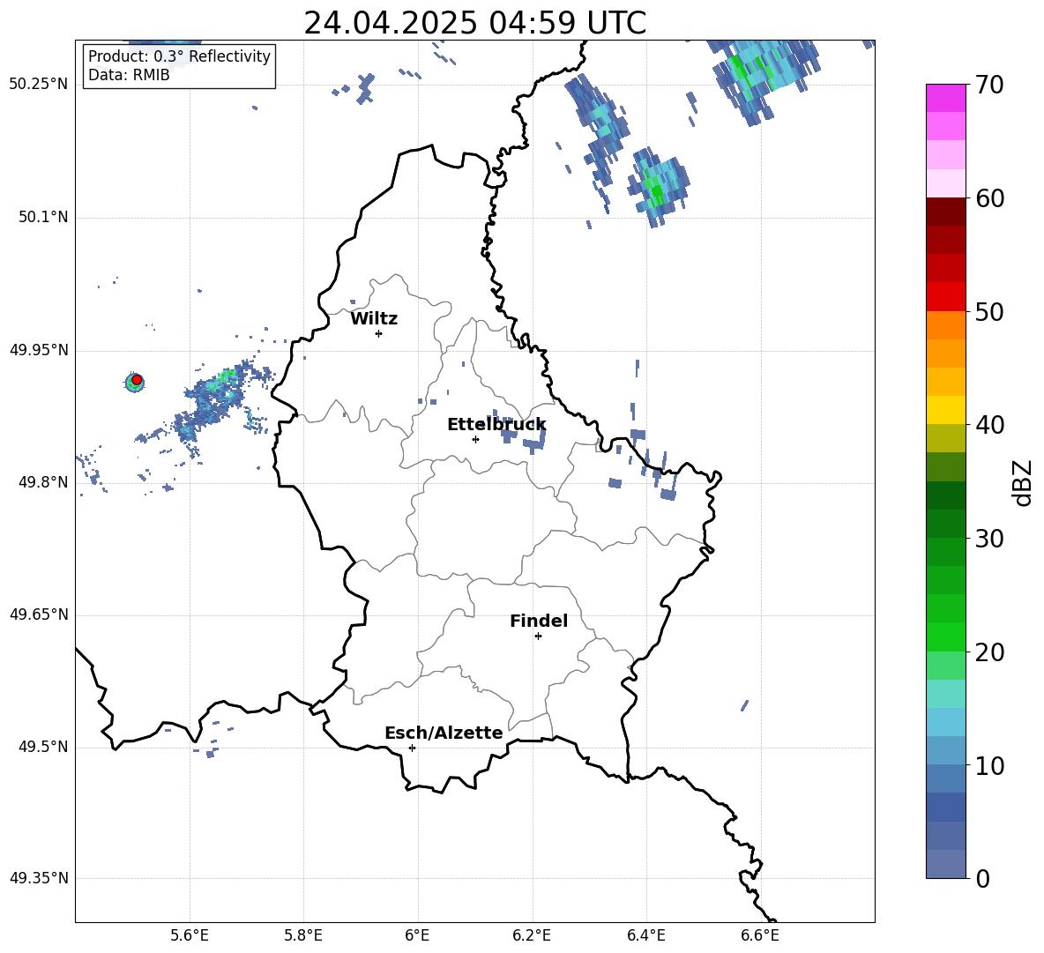Screen dimensions: 1044x953
Task: Click the magenta top segment of colorbar
Action: tap(945, 98)
